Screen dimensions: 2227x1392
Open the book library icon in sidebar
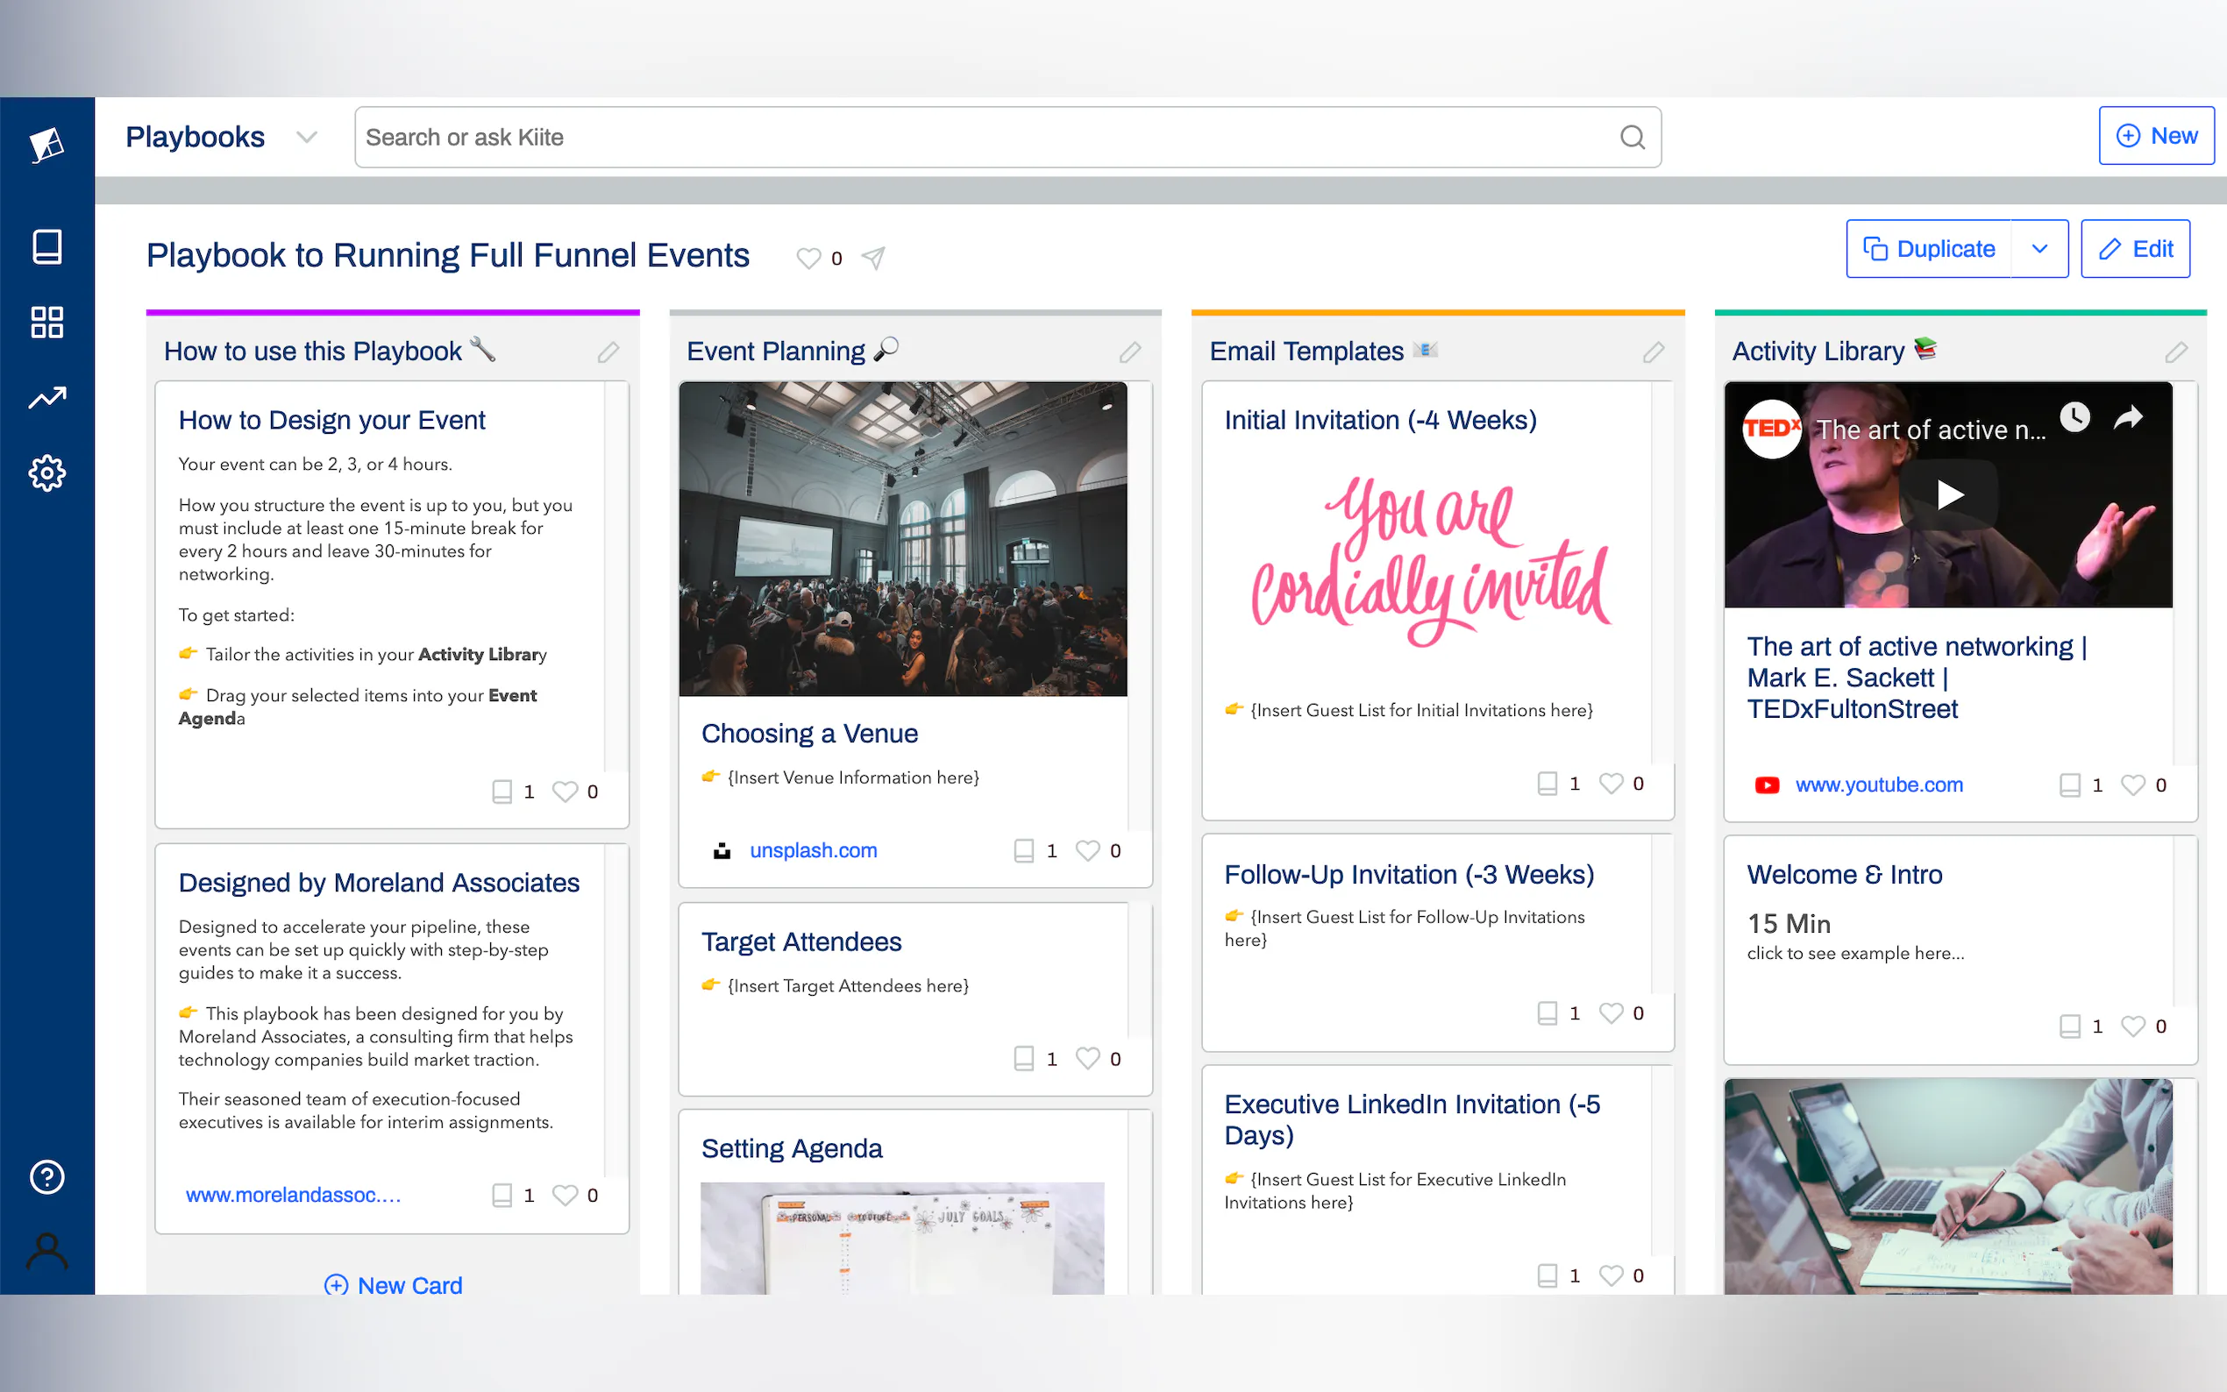(47, 246)
